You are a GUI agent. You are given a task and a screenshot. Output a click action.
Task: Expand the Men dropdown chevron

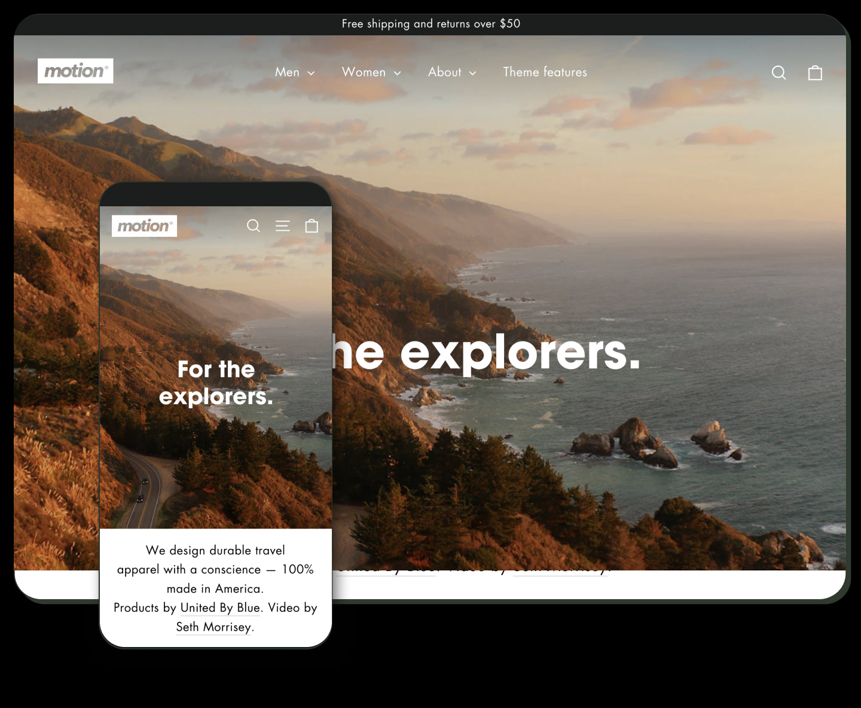click(310, 73)
